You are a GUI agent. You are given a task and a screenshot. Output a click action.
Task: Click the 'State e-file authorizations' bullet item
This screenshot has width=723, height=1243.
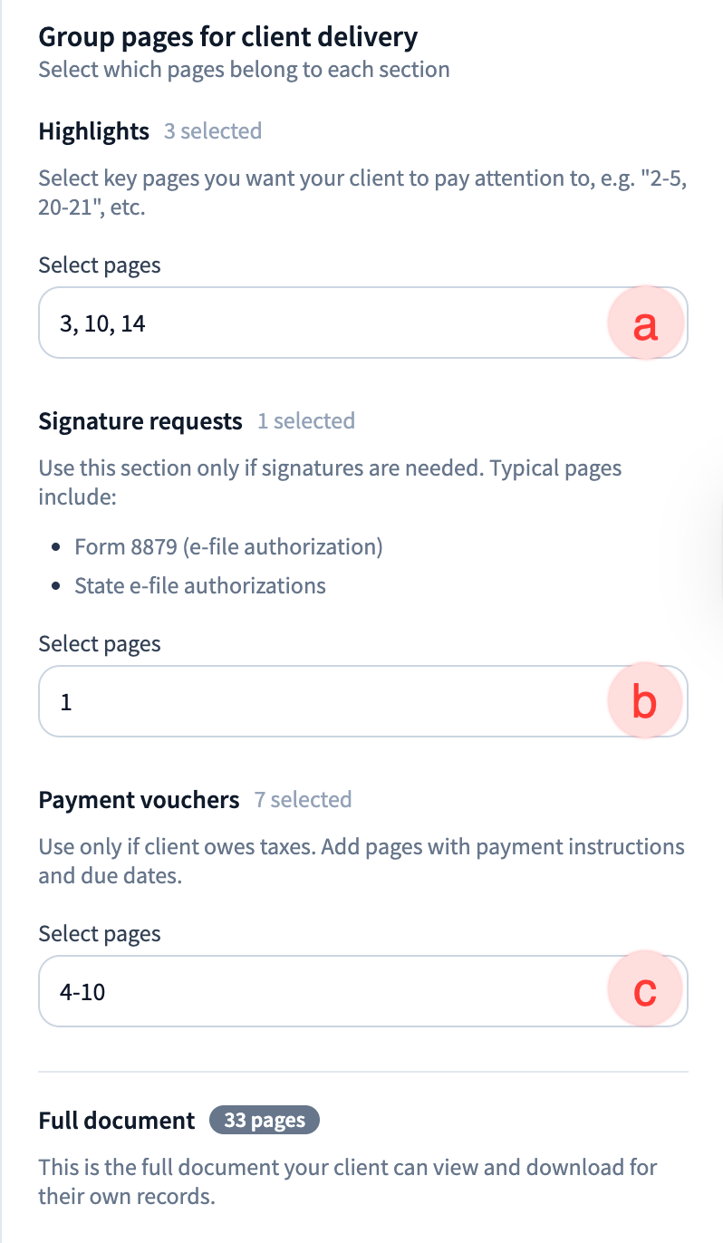pos(200,585)
